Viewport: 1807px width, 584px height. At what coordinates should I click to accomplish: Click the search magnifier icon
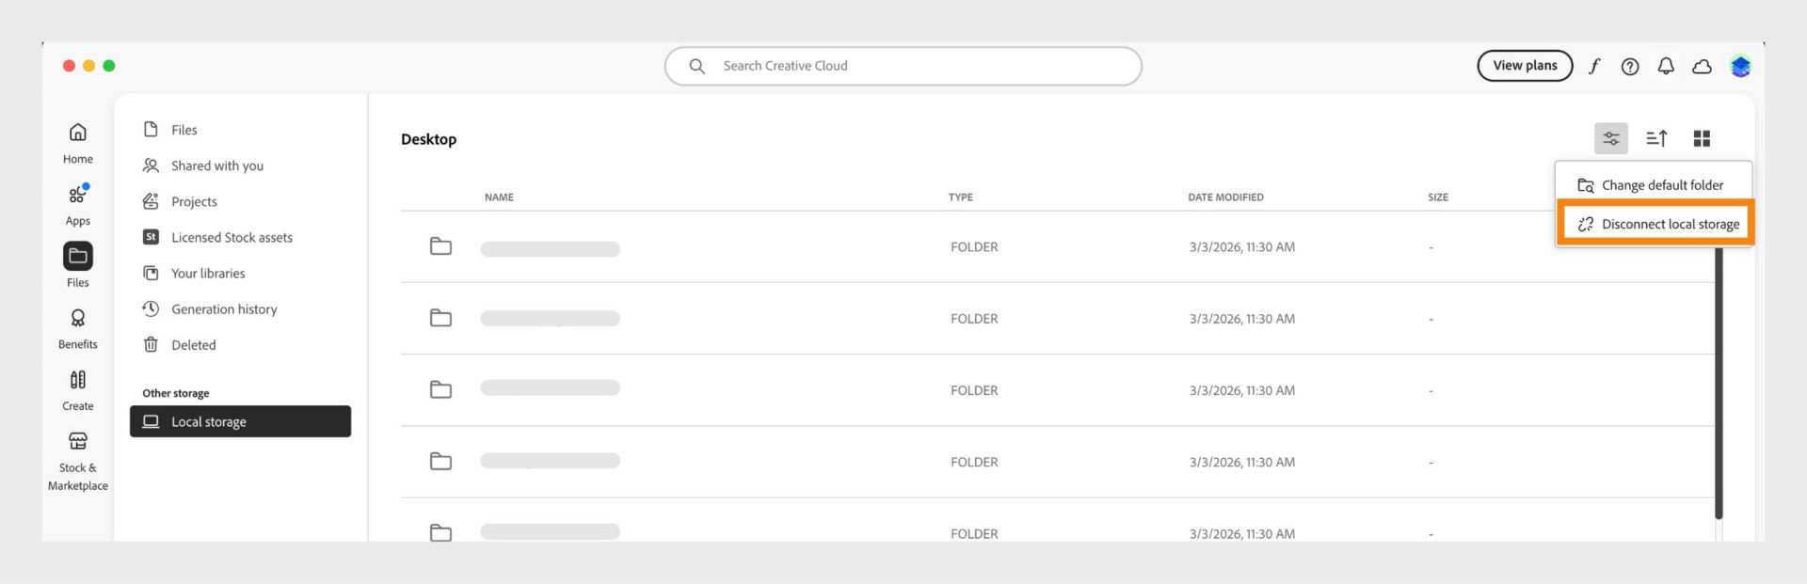[696, 66]
